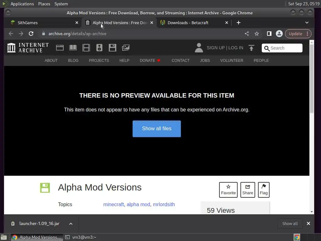
Task: Click Show all downloads button
Action: pos(290,223)
